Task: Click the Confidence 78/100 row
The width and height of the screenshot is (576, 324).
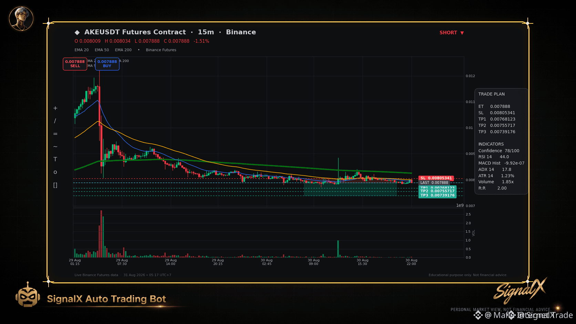Action: (x=498, y=150)
